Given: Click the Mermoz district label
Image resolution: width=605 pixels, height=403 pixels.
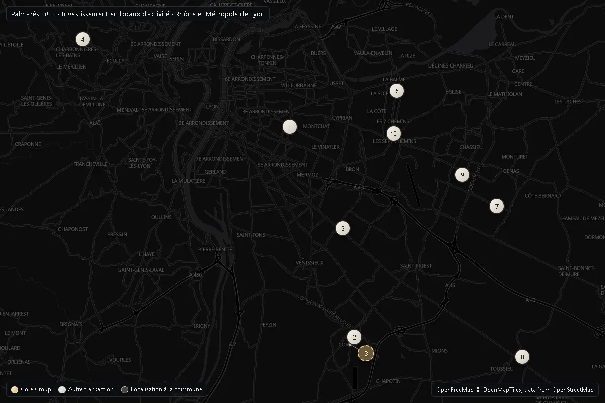Looking at the screenshot, I should pyautogui.click(x=308, y=175).
